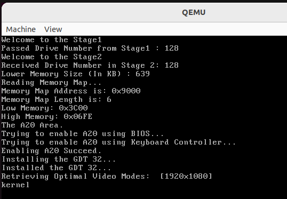Image resolution: width=287 pixels, height=199 pixels.
Task: Click the 'Reading Memory Map...' line
Action: point(51,83)
